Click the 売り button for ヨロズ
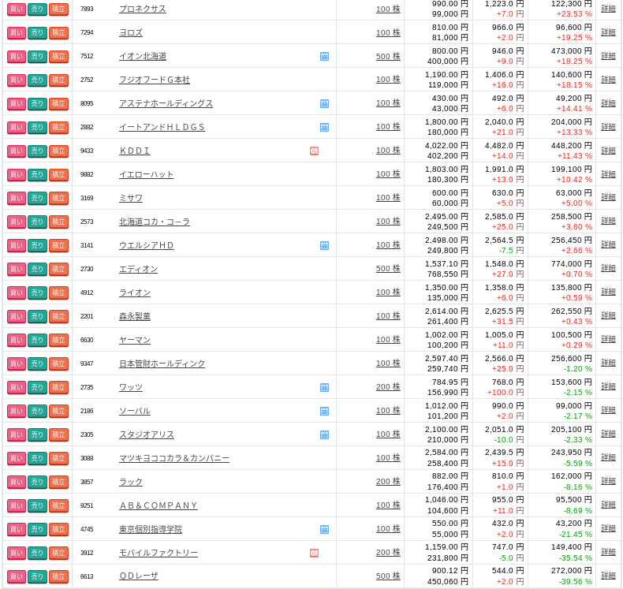The width and height of the screenshot is (623, 589). click(x=37, y=32)
